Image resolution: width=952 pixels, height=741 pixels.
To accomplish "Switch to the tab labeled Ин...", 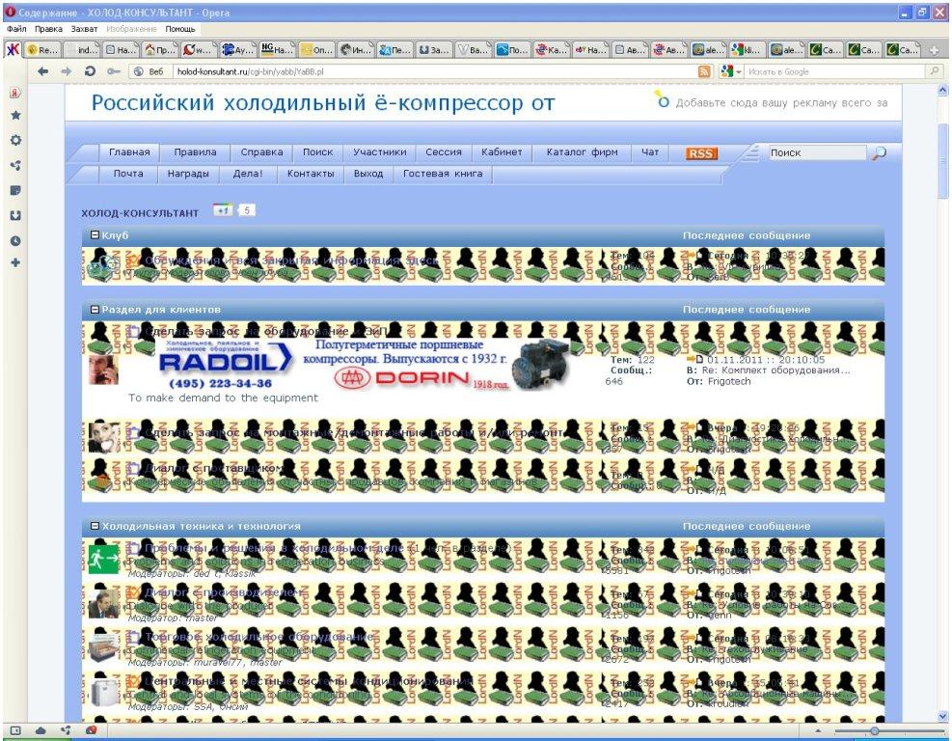I will pos(355,50).
